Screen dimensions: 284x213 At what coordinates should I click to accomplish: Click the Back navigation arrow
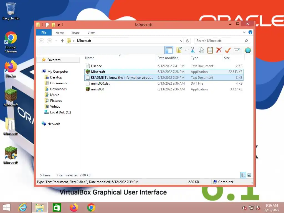42,41
